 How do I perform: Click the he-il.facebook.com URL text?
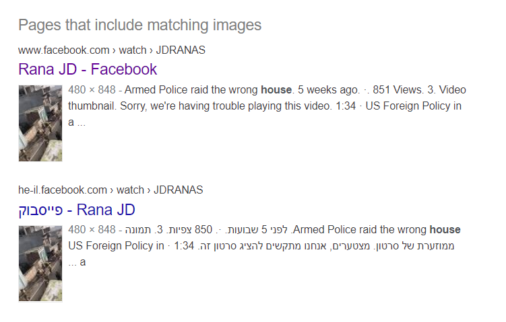click(x=62, y=190)
